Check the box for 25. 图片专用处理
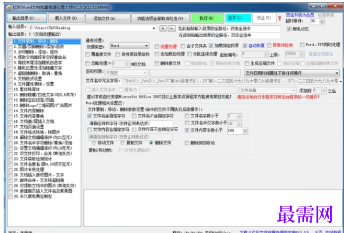This screenshot has height=233, width=344. pos(10,170)
